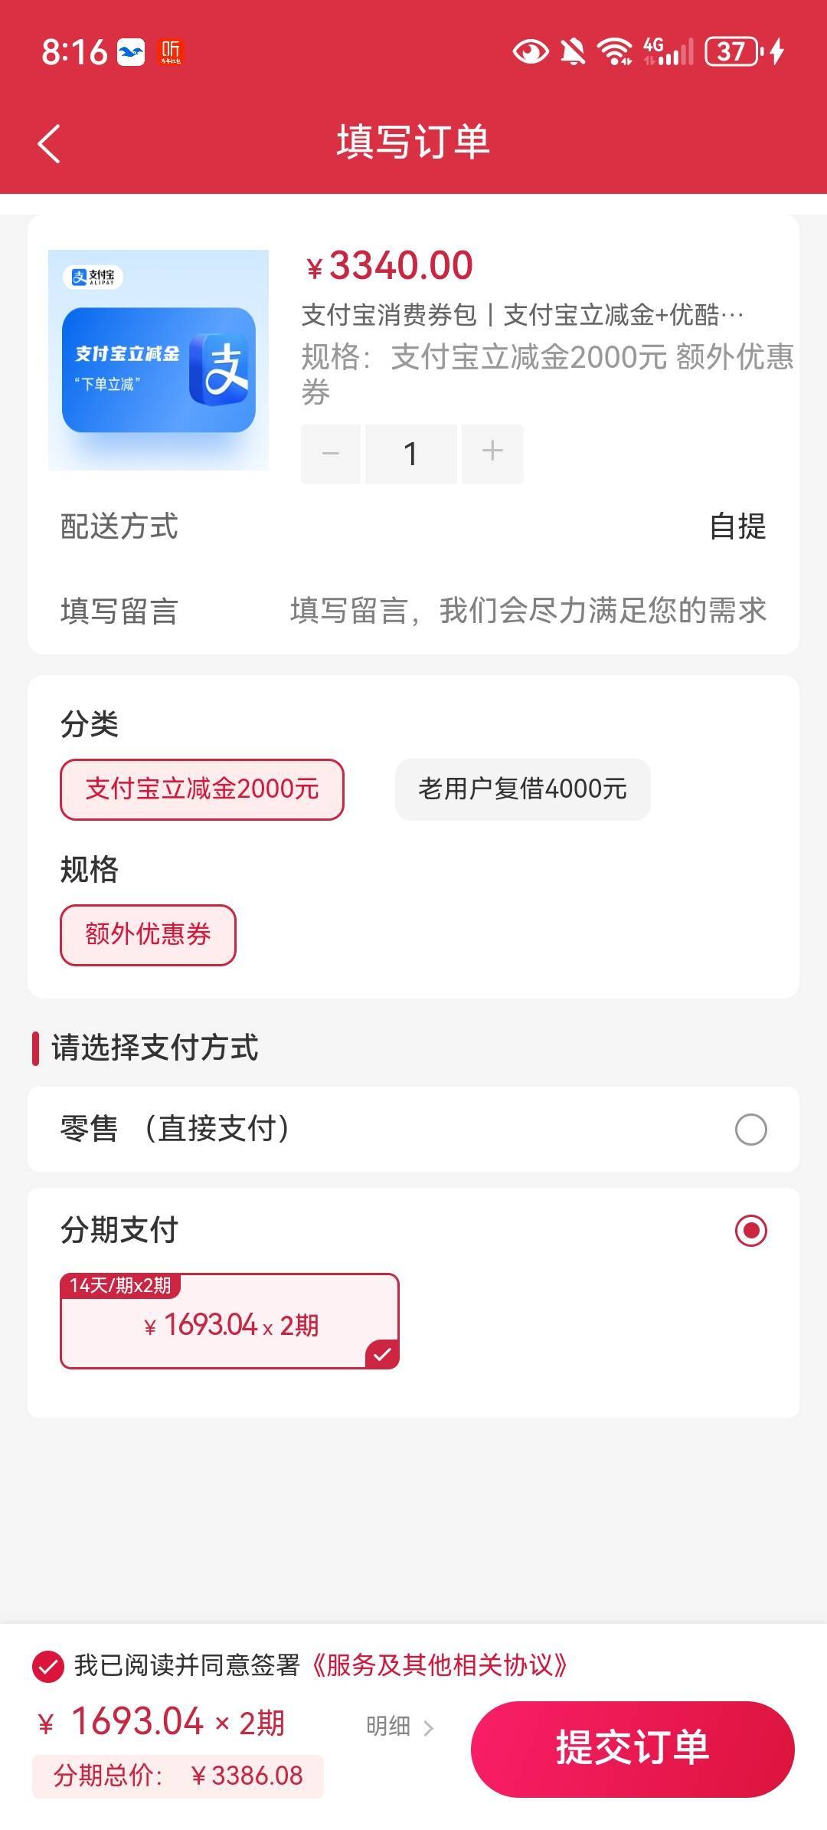Open the 配送方式 自提 option
Screen dimensions: 827x1830
tap(737, 526)
